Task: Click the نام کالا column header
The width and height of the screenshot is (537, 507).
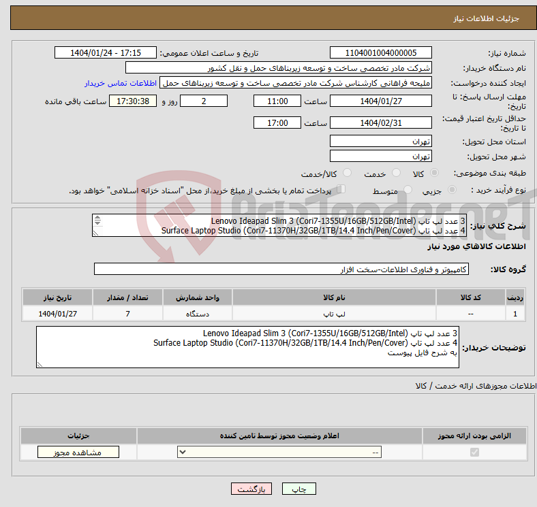Action: point(334,297)
